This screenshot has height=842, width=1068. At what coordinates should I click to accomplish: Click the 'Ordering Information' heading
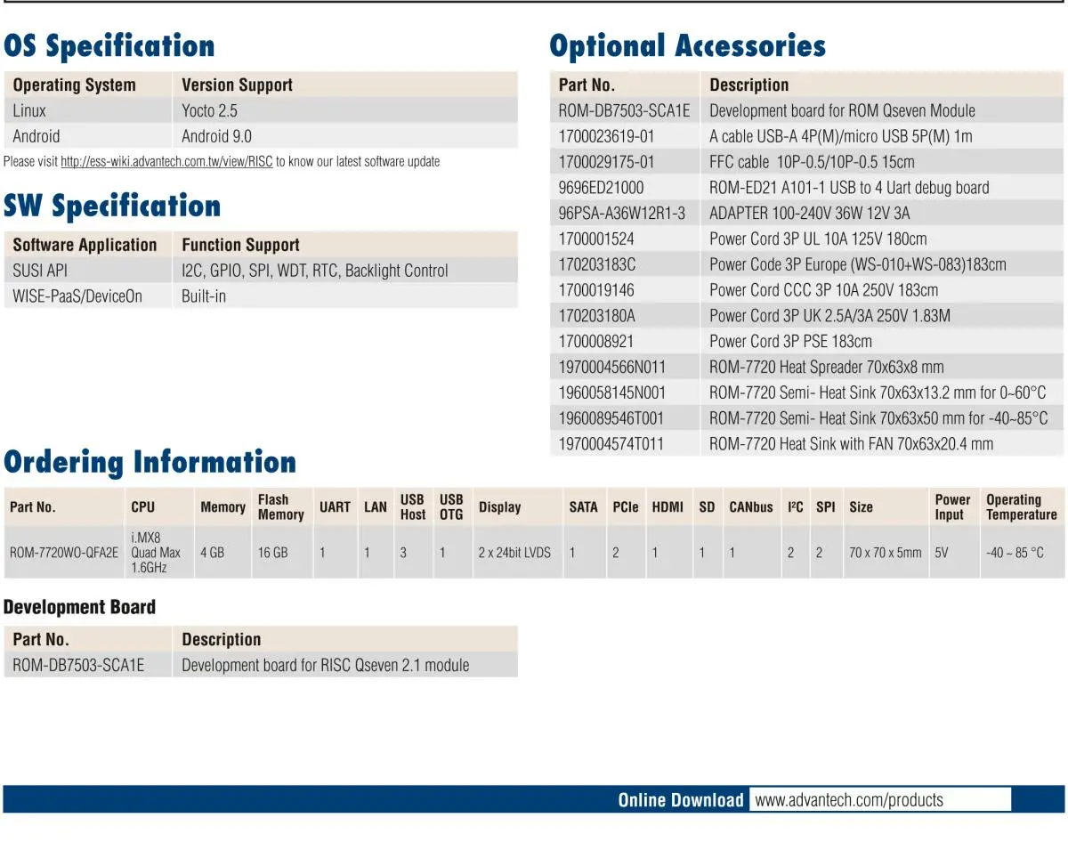(x=150, y=462)
